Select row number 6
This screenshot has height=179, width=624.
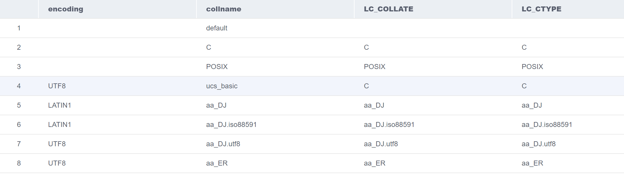pos(19,125)
